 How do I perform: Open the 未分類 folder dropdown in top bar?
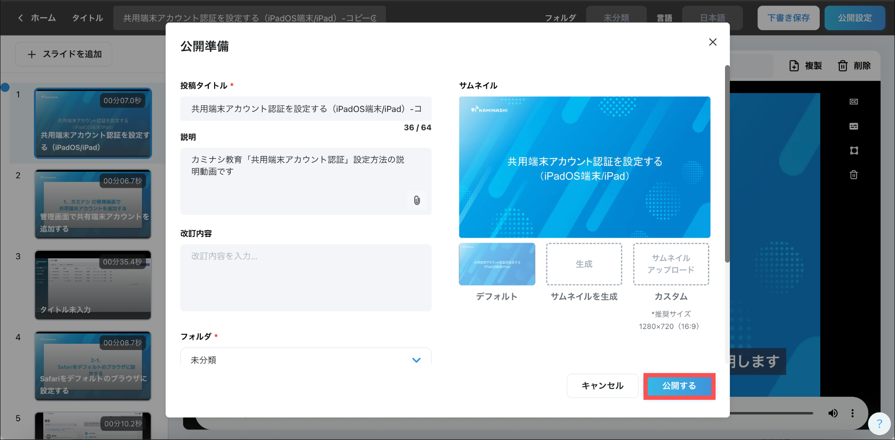616,18
